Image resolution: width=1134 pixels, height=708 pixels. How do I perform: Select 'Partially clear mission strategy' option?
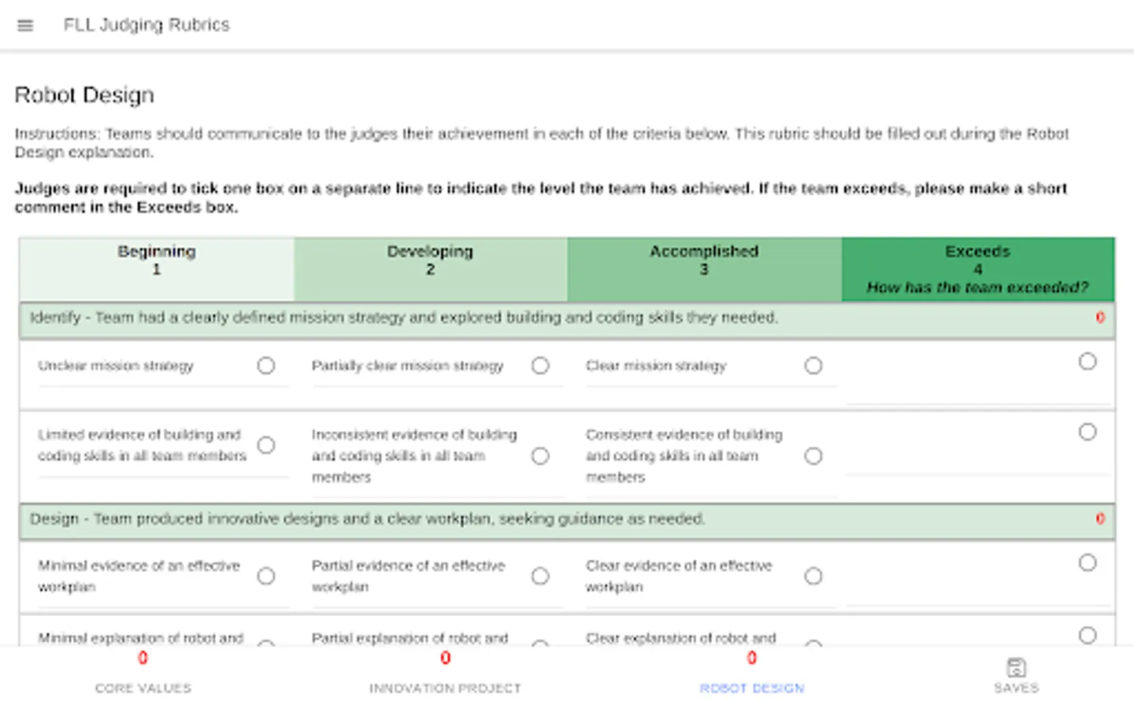[540, 366]
